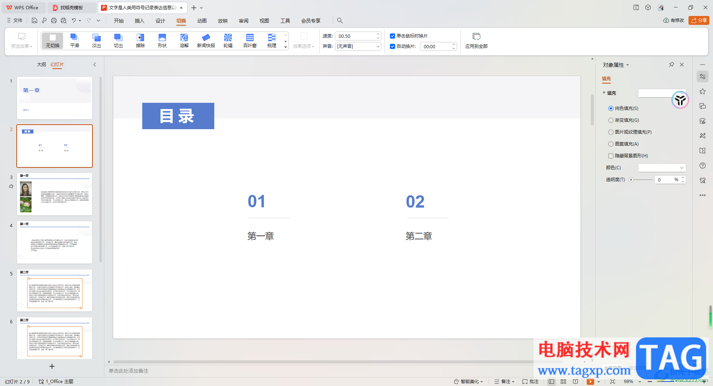
Task: Apply the 百叶窗 blinds transition
Action: [250, 40]
